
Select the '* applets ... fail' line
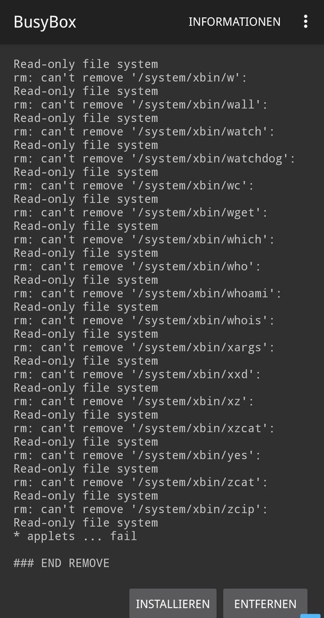coord(76,536)
